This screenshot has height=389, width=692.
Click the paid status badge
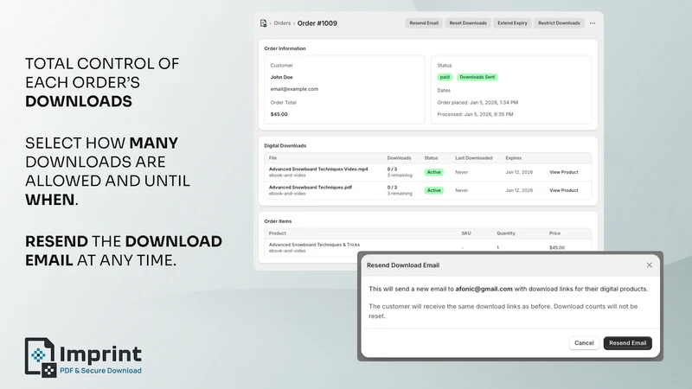[x=445, y=77]
